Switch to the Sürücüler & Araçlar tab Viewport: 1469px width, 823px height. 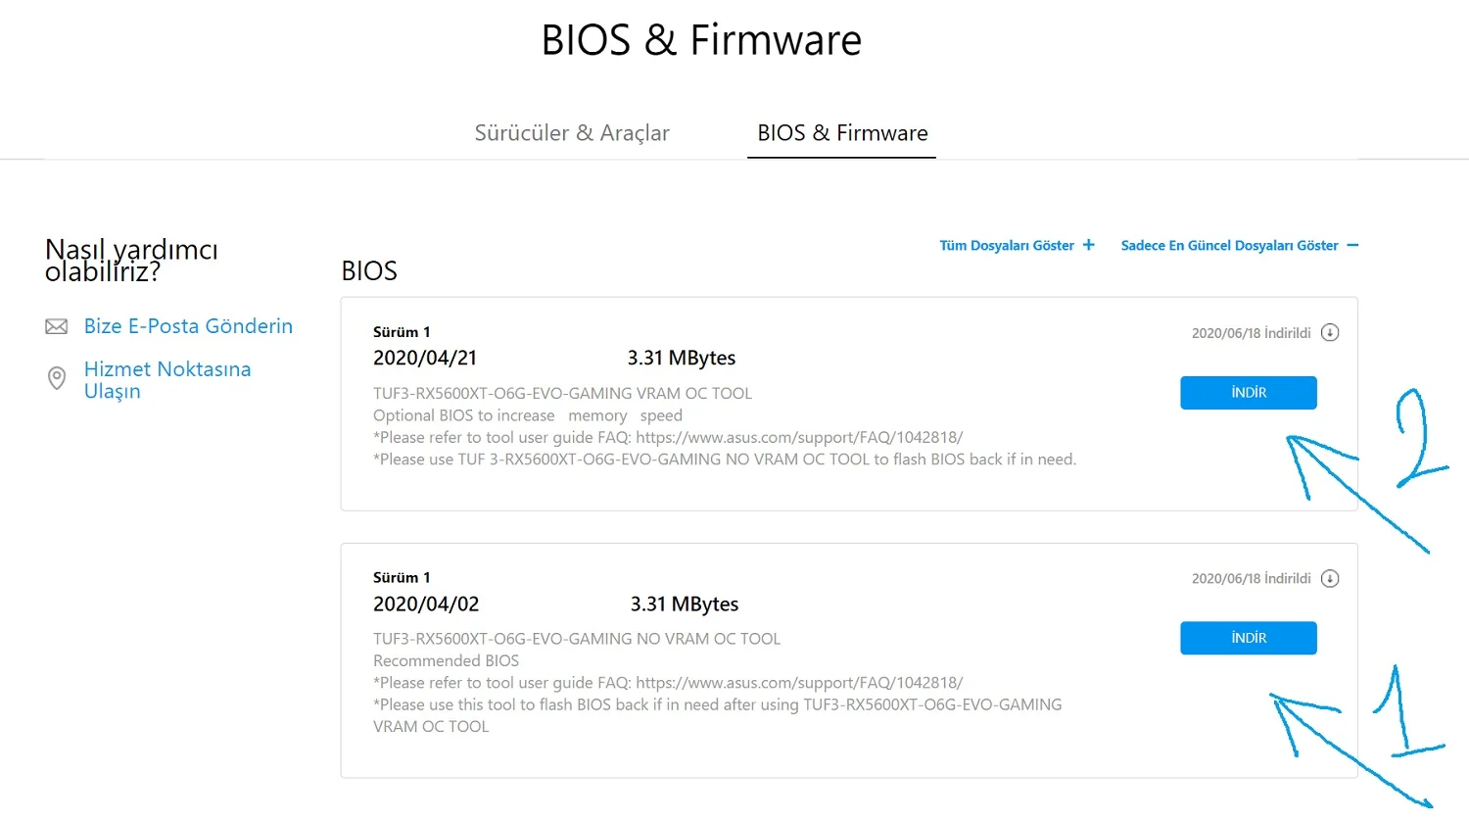pyautogui.click(x=572, y=133)
